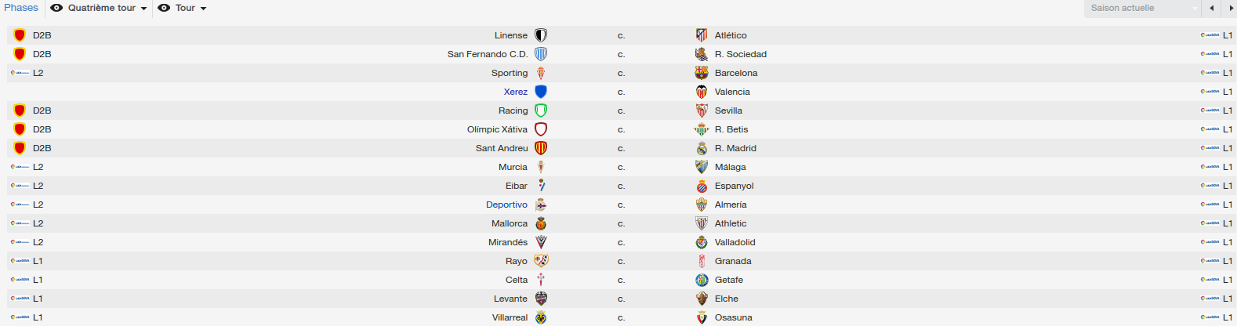Image resolution: width=1237 pixels, height=326 pixels.
Task: Click the Valencia bat crest icon
Action: click(x=702, y=92)
